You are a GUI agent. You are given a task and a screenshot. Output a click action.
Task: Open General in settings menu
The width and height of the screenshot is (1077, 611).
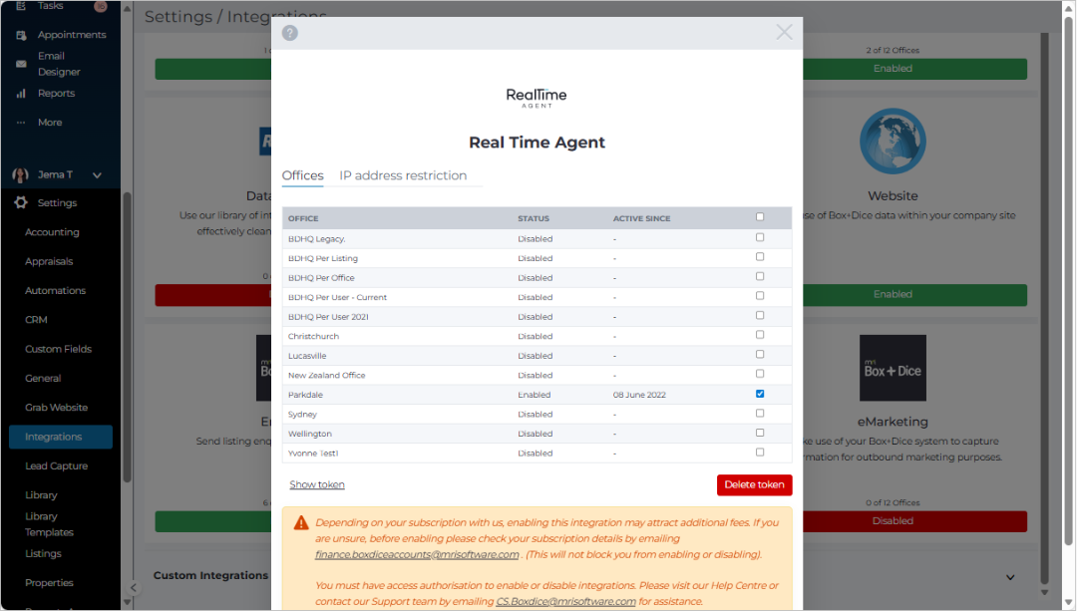(x=43, y=379)
